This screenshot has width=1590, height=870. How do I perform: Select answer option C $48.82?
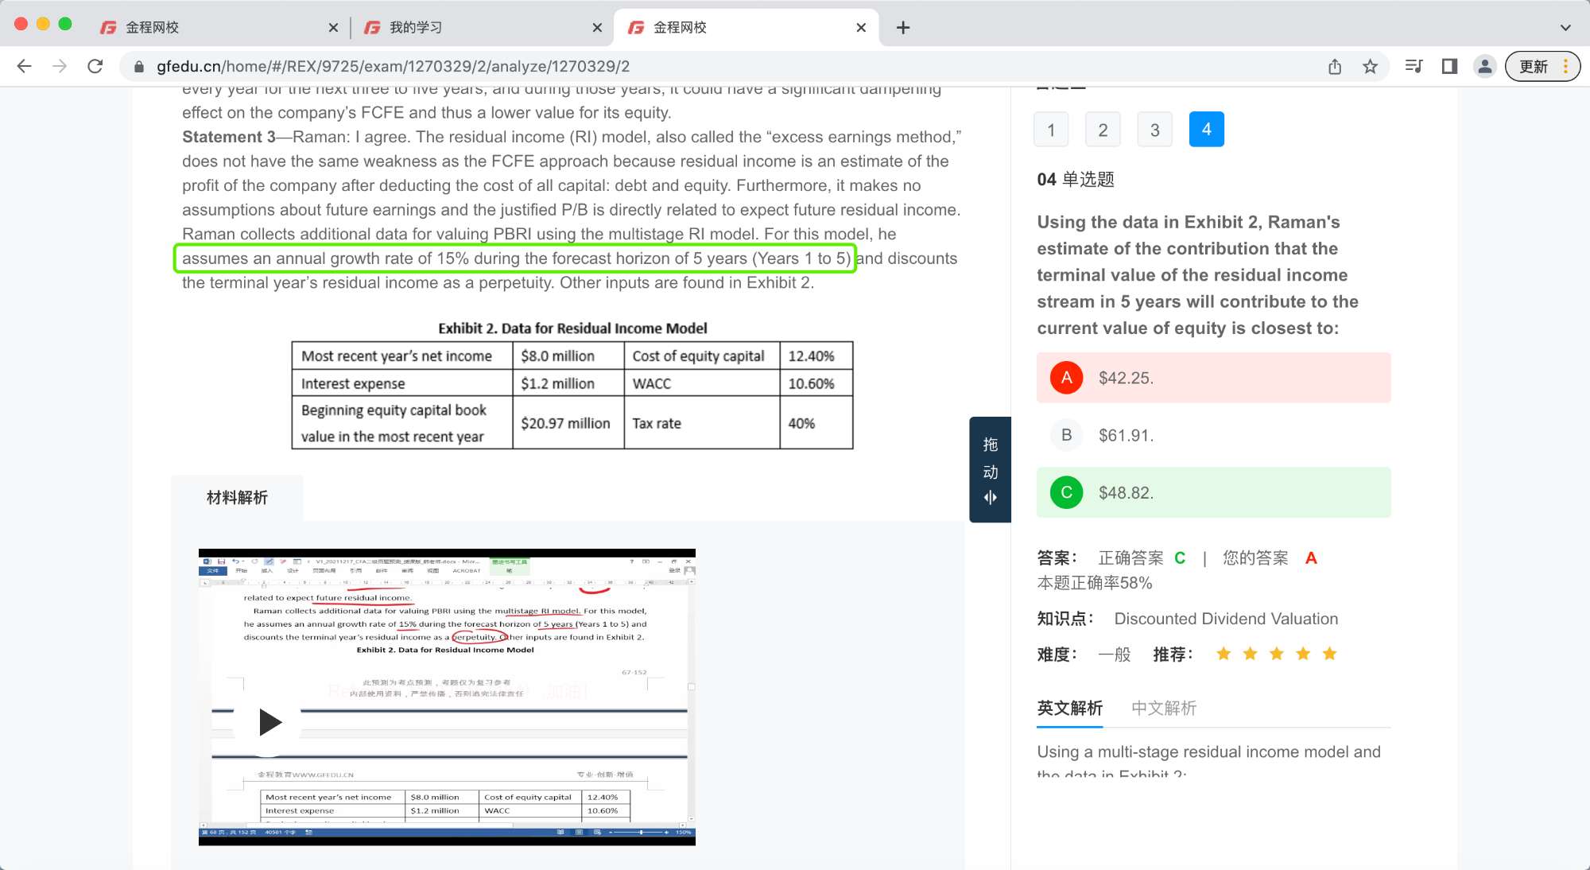point(1213,492)
